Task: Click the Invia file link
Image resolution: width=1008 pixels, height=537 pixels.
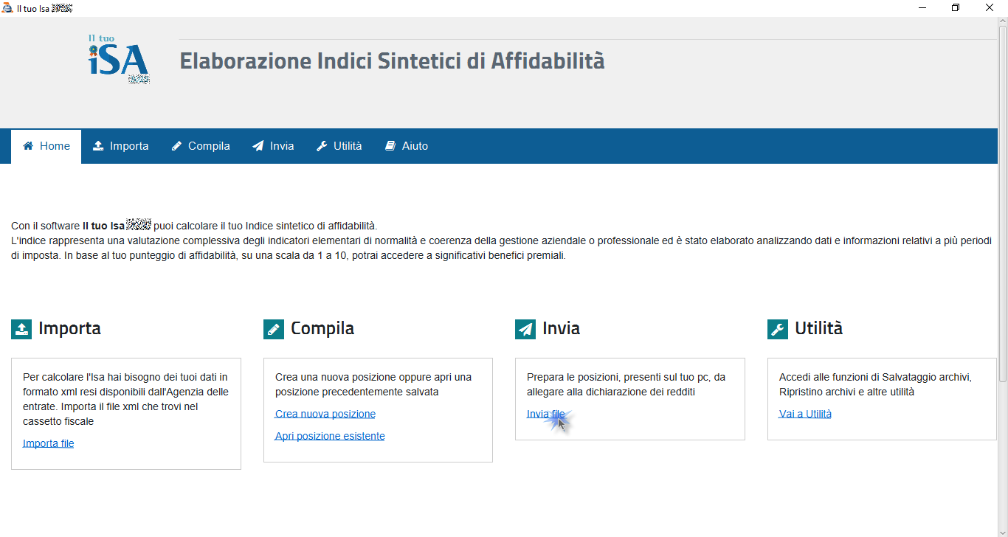Action: pos(546,414)
